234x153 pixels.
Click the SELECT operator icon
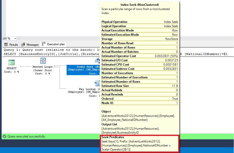click(x=11, y=63)
